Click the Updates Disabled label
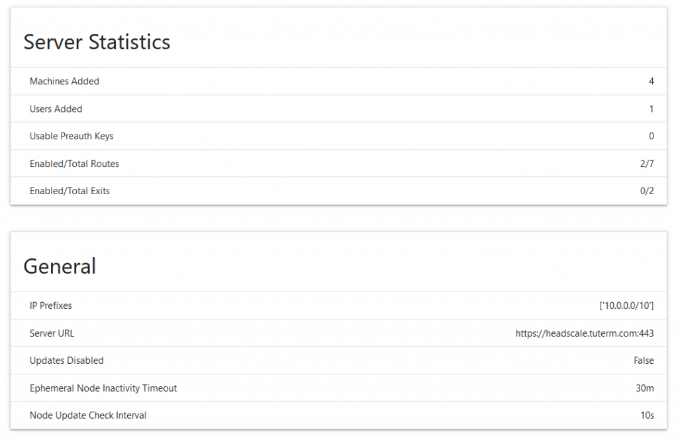The width and height of the screenshot is (678, 440). (66, 361)
